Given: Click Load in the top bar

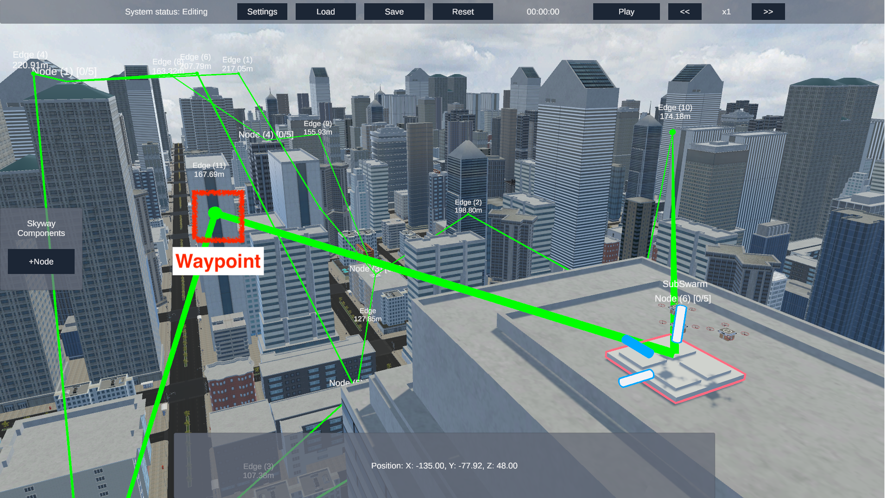Looking at the screenshot, I should click(x=325, y=12).
